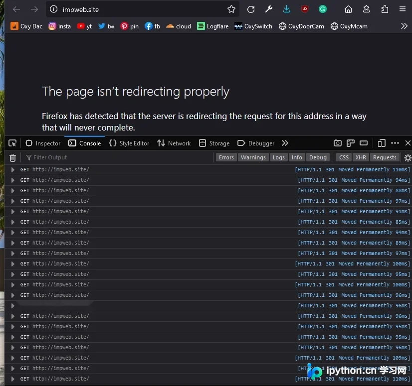Click the Filter Output field
Viewport: 412px width, 386px height.
[x=118, y=157]
